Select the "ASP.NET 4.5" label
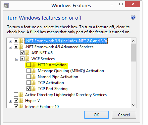The image size is (148, 125). [x=42, y=53]
